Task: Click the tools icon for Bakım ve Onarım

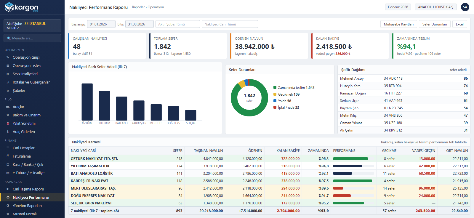Action: (x=8, y=115)
